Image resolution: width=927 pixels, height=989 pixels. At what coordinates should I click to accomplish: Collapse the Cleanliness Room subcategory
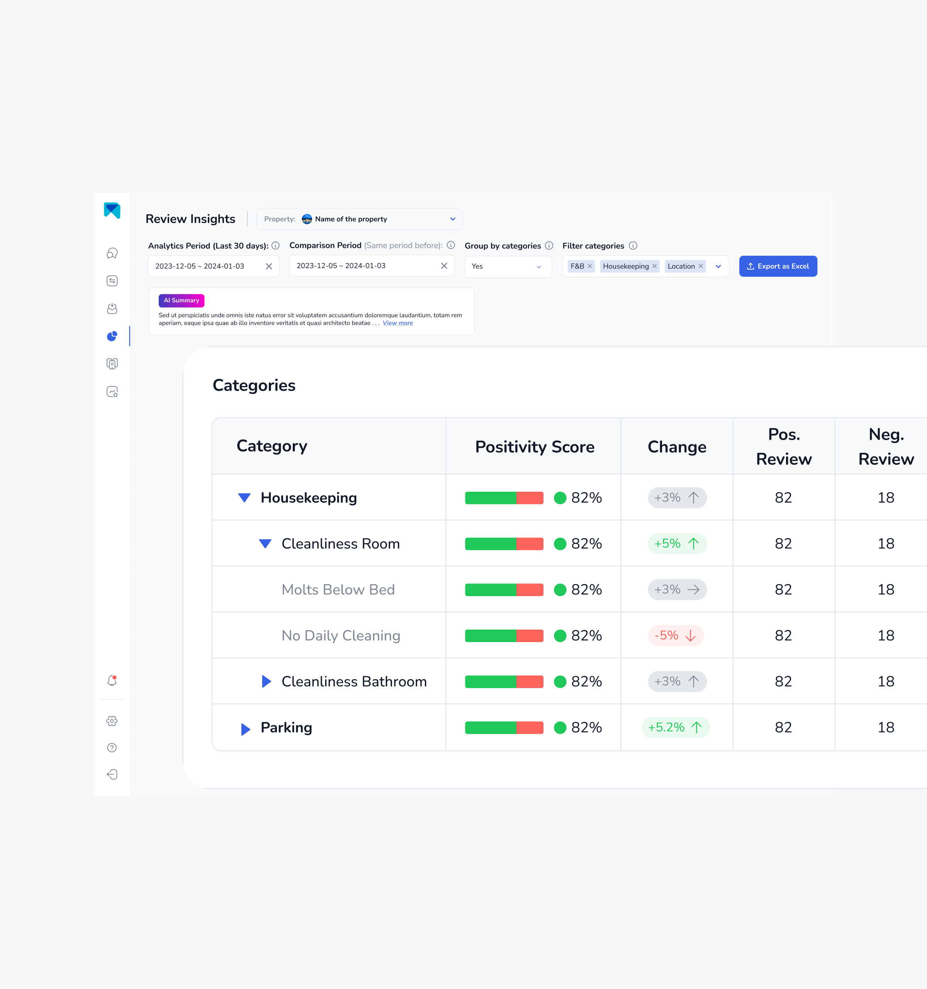tap(265, 544)
